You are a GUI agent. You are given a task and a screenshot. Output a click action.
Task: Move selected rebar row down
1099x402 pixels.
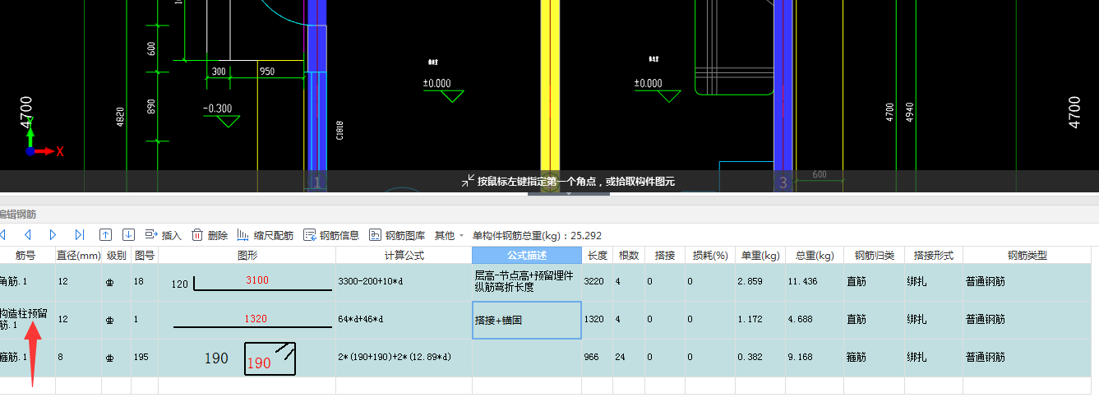pyautogui.click(x=128, y=235)
